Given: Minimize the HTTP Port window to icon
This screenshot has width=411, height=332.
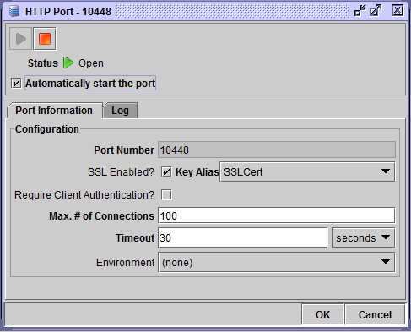Looking at the screenshot, I should point(360,11).
